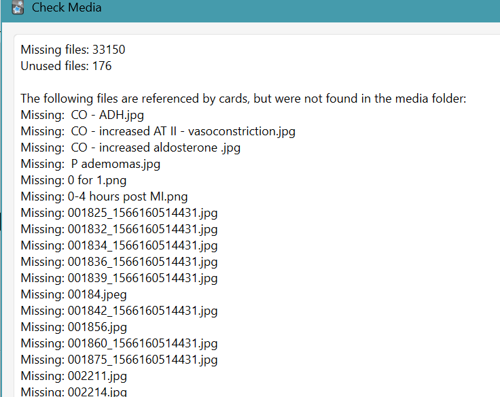Click the "001842_1566160514431.jpg" entry

[x=119, y=311]
